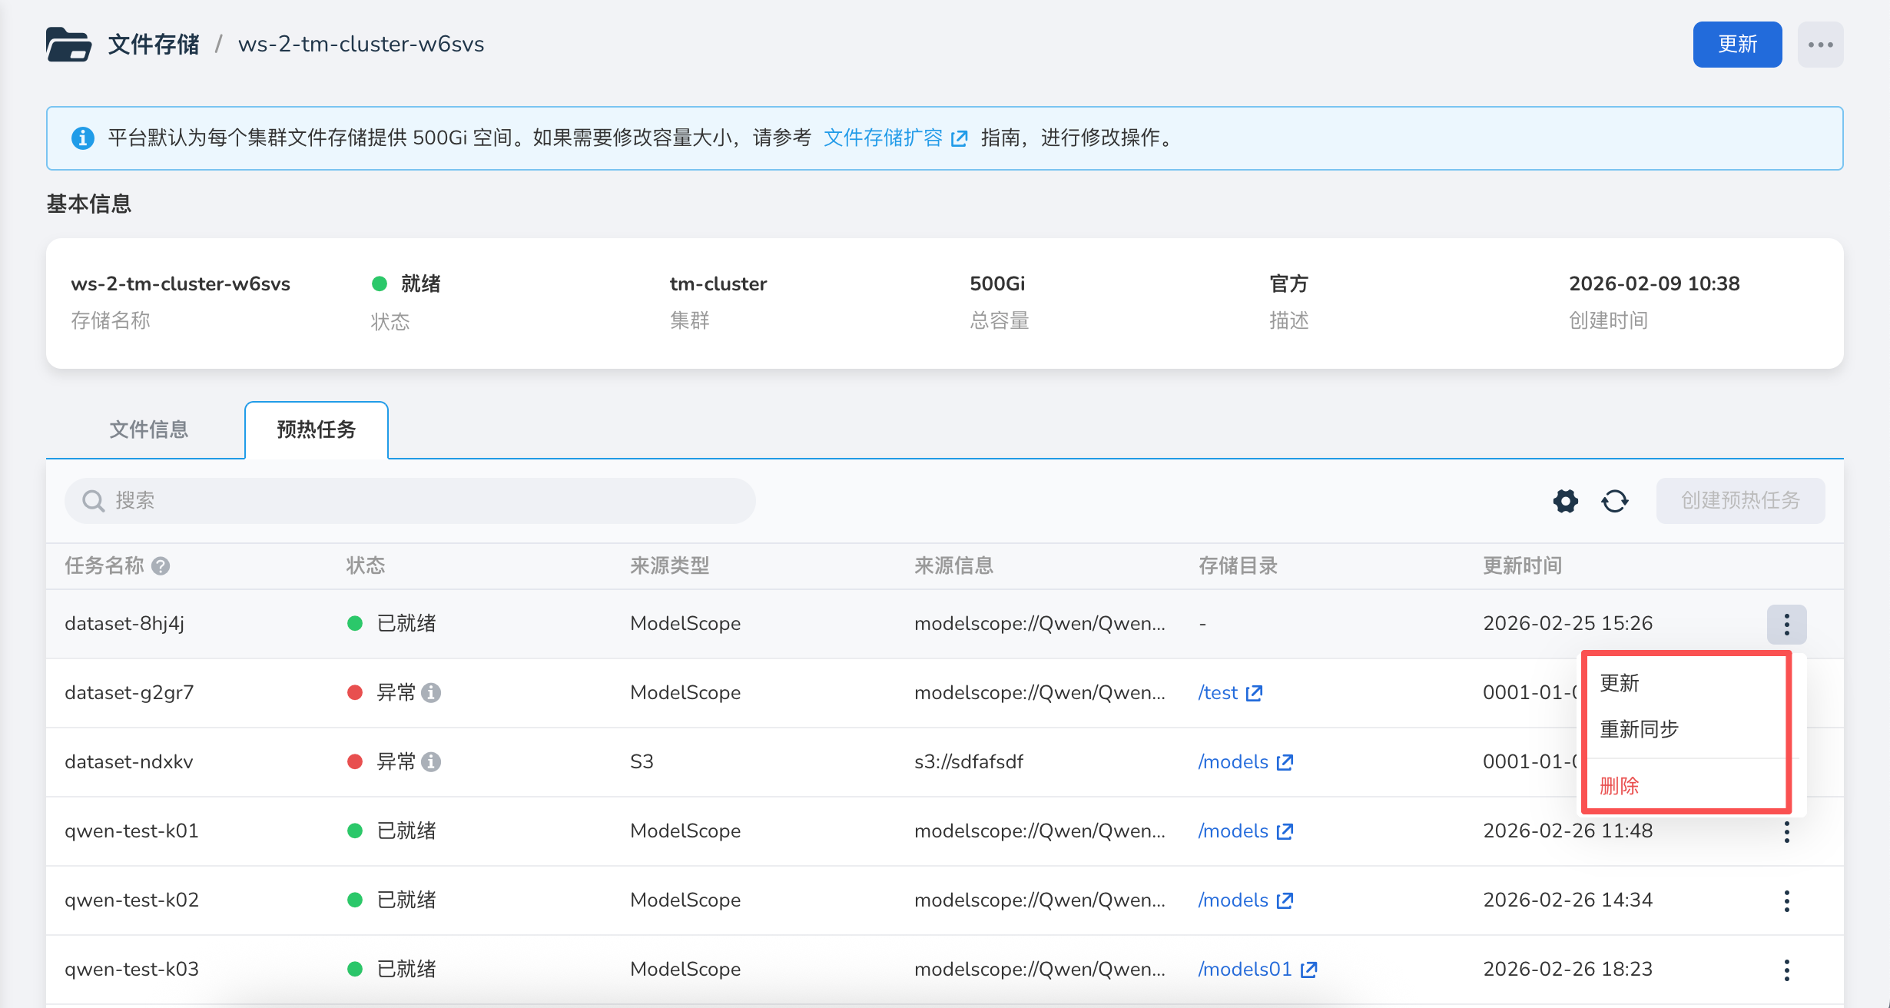Click the external link icon next to /models01
This screenshot has width=1890, height=1008.
[x=1308, y=970]
